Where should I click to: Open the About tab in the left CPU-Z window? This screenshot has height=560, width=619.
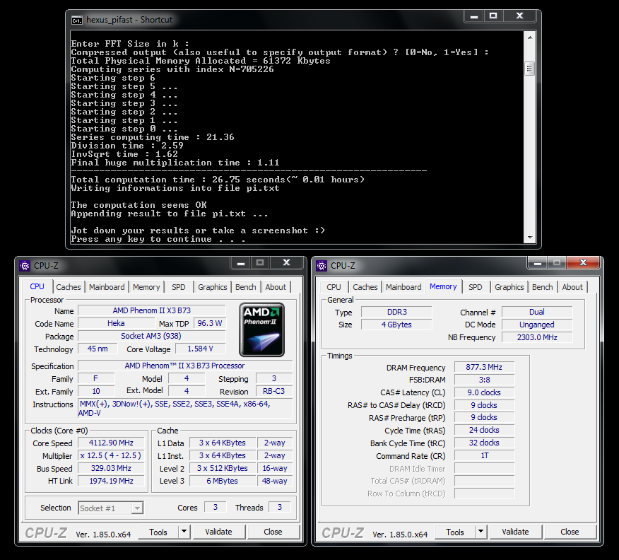coord(276,287)
